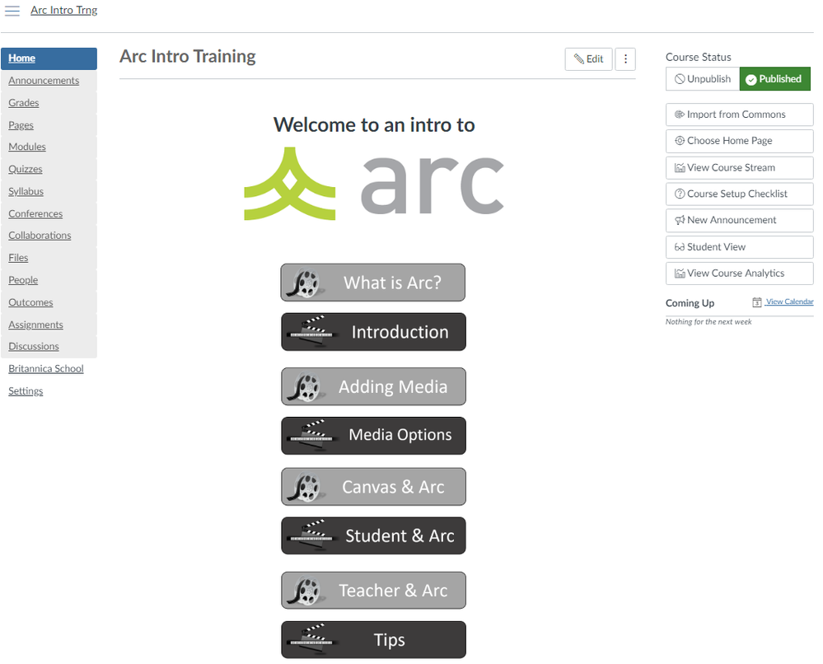Click the Edit page button
The image size is (823, 664).
click(588, 58)
